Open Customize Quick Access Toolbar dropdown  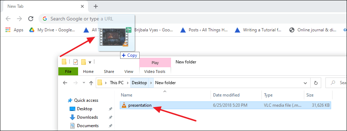point(90,62)
